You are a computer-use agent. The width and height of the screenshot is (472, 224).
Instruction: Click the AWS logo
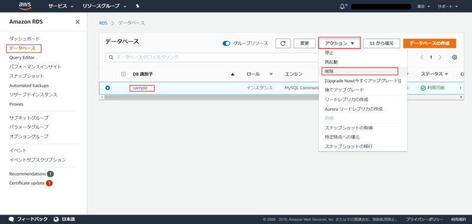click(x=25, y=6)
